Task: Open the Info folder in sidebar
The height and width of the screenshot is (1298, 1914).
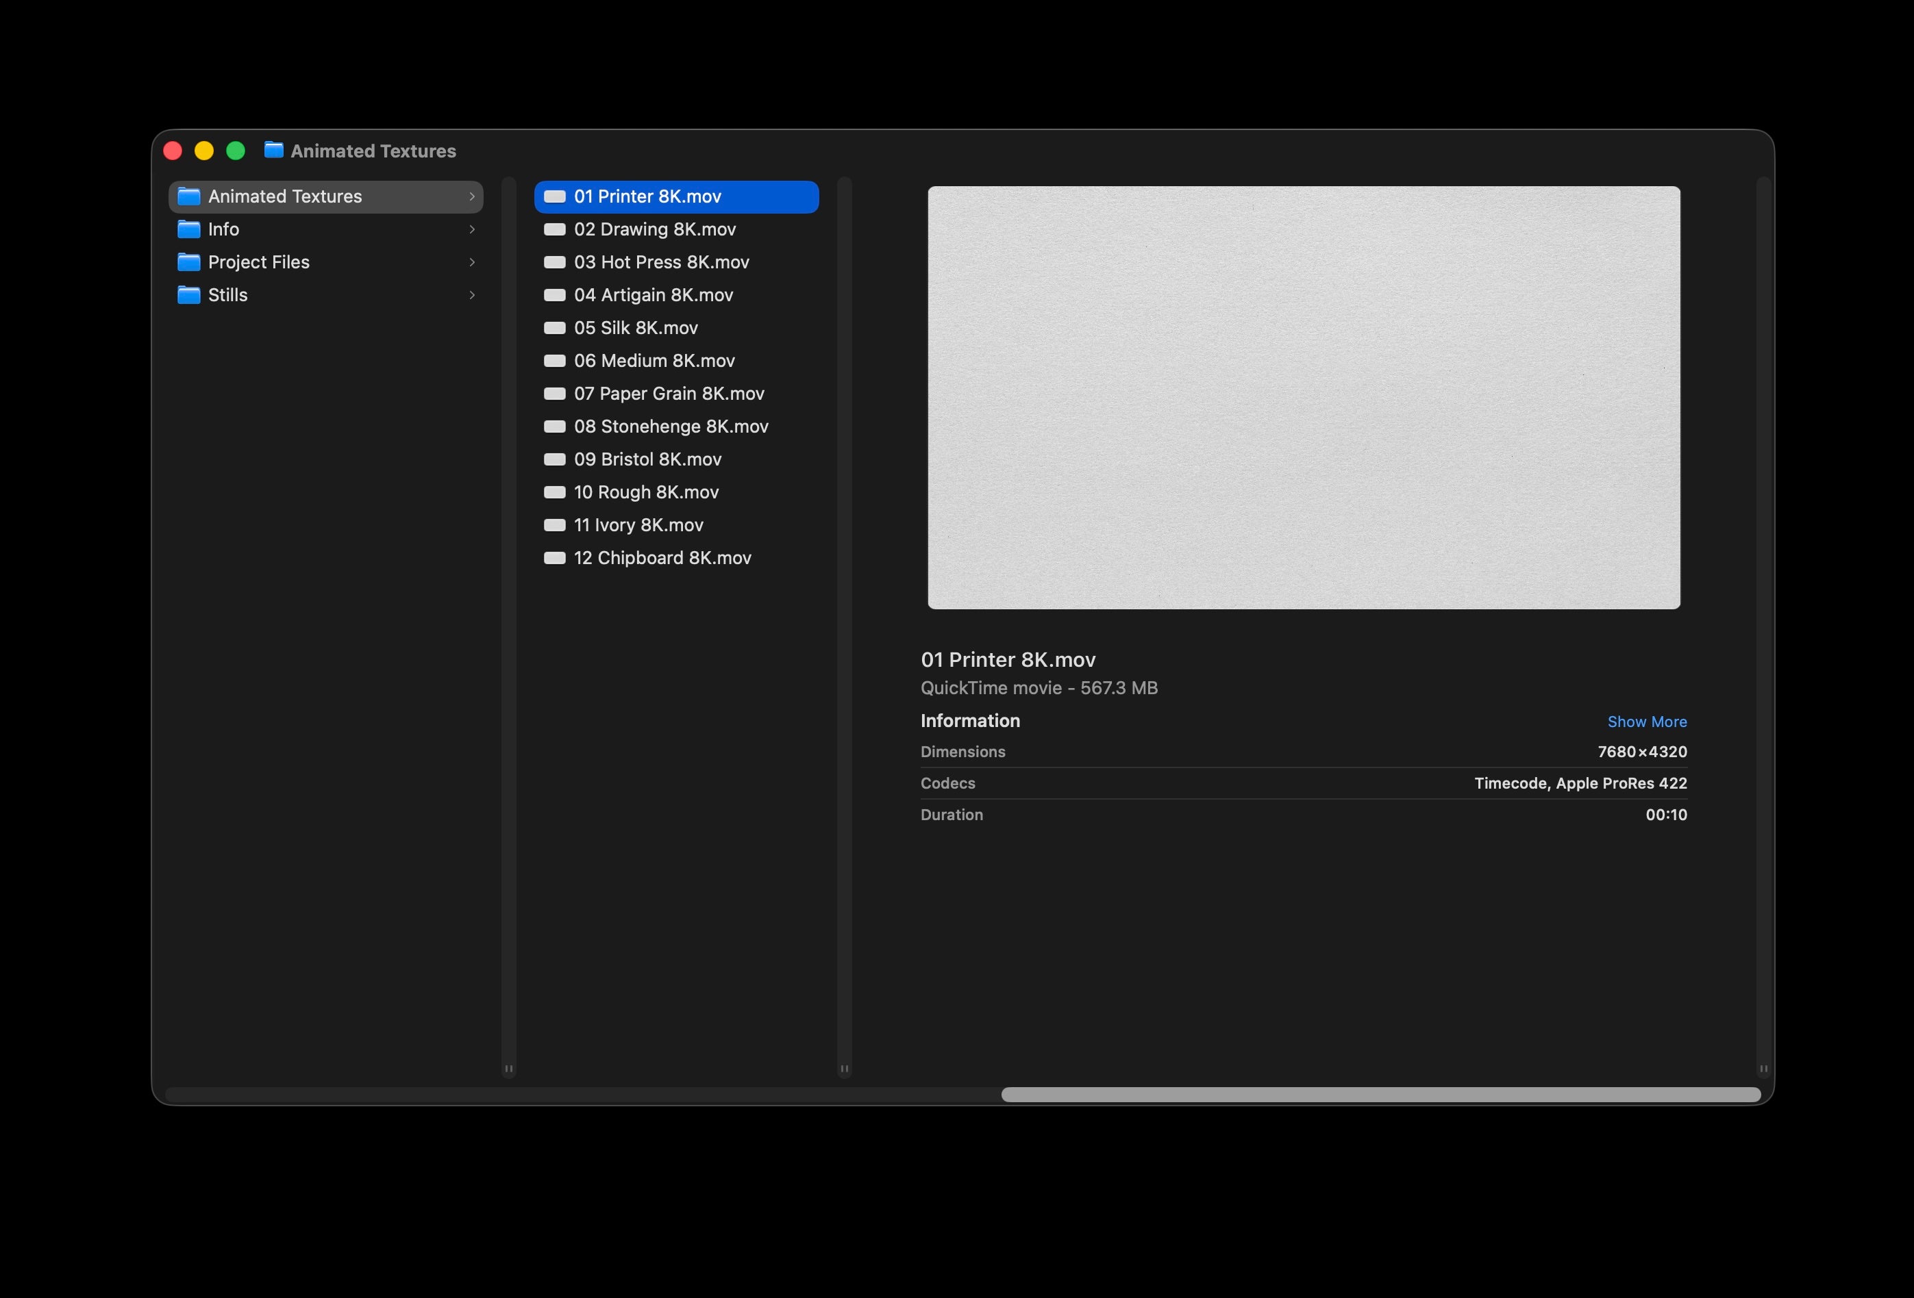Action: [223, 229]
